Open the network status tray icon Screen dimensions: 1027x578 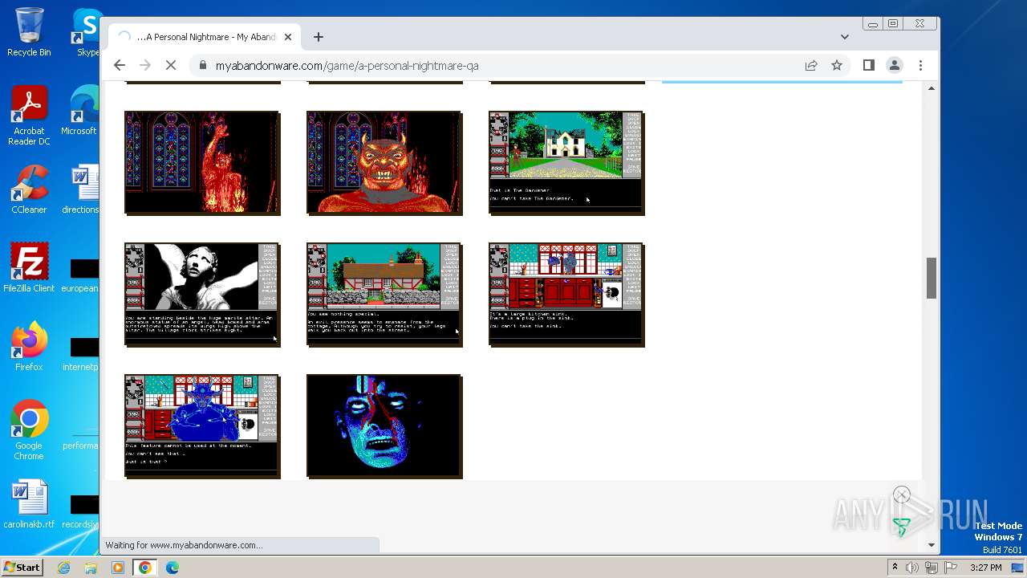(931, 568)
